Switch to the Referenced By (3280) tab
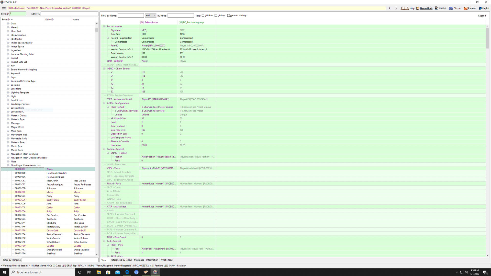 pos(121,260)
